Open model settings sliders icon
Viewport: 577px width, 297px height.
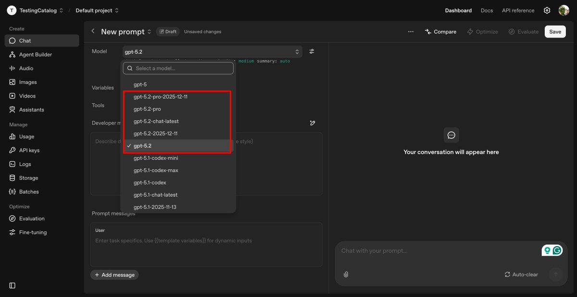click(x=312, y=51)
